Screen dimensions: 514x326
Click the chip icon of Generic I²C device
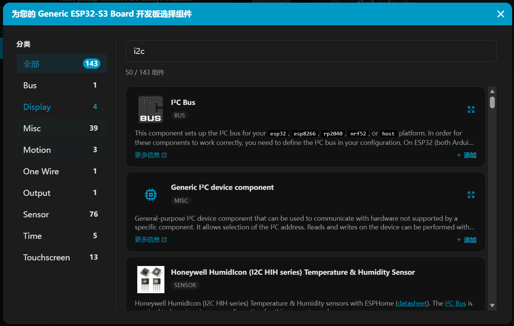[151, 195]
